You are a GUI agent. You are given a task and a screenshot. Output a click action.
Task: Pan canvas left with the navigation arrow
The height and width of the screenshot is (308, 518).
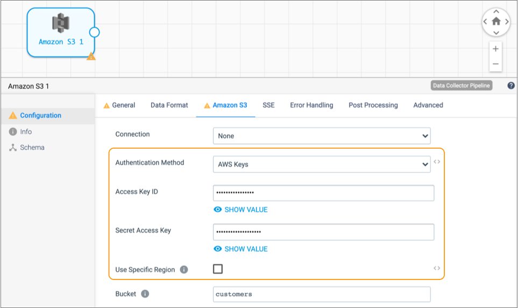(485, 22)
